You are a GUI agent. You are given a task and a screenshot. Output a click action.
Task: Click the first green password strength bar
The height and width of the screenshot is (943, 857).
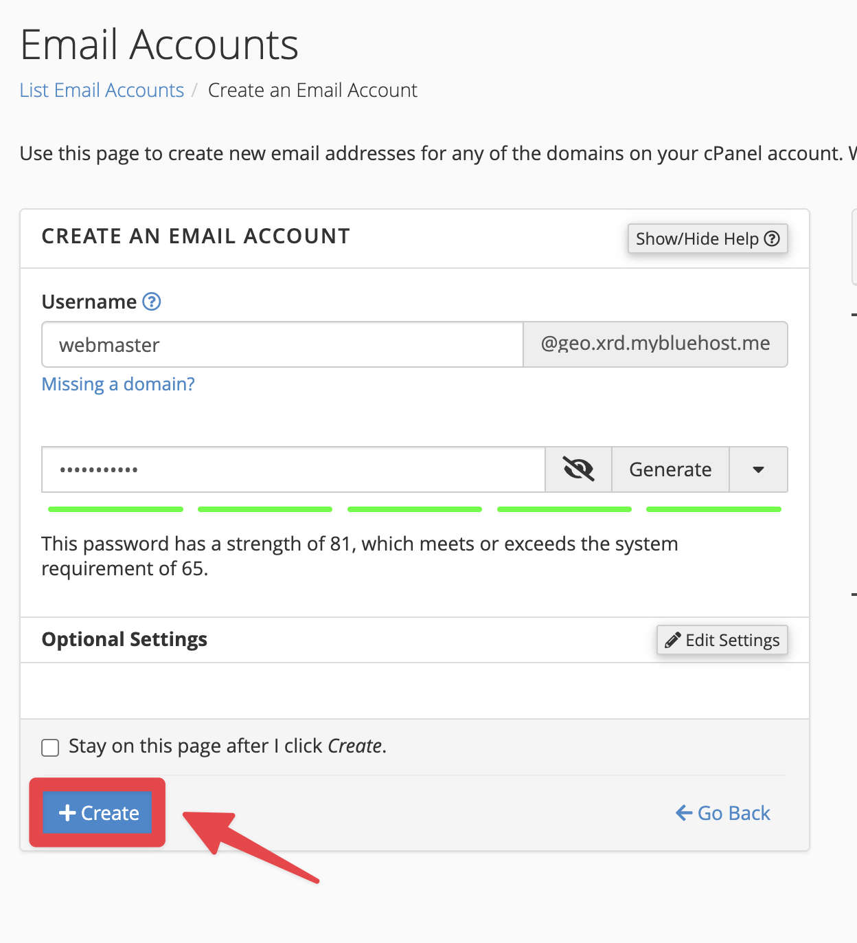[115, 509]
